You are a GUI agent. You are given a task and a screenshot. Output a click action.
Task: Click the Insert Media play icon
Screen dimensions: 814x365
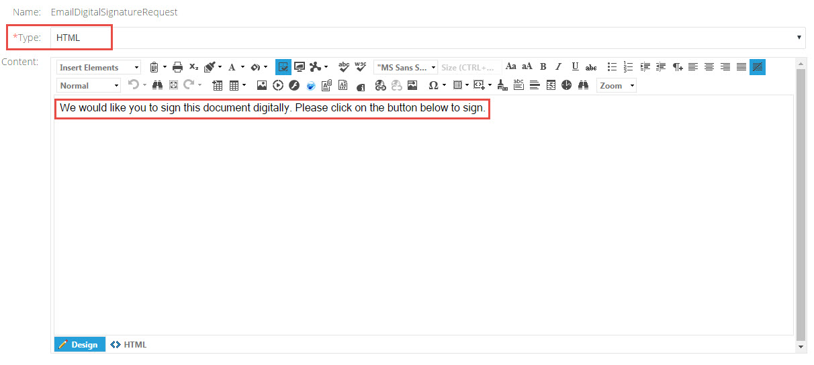point(278,85)
